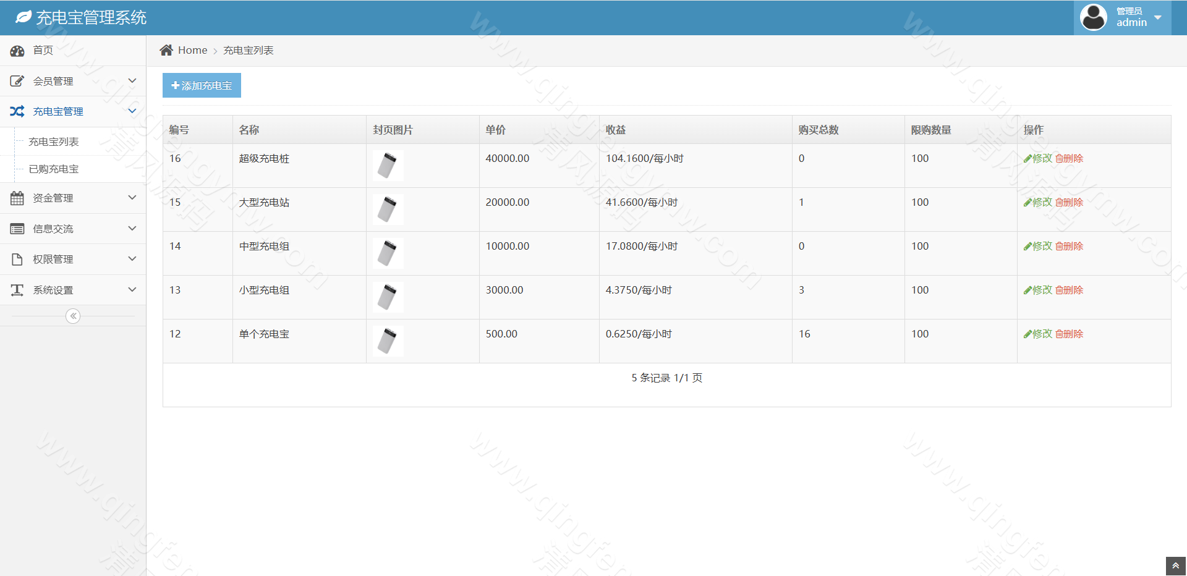Image resolution: width=1187 pixels, height=576 pixels.
Task: Open cover thumbnail of 大型充电站
Action: [x=388, y=210]
